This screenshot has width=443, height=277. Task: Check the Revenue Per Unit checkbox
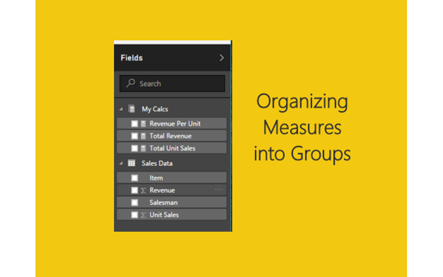click(135, 124)
